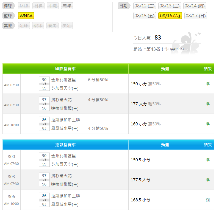Click the blue table 預測 header
This screenshot has width=216, height=211.
point(165,145)
